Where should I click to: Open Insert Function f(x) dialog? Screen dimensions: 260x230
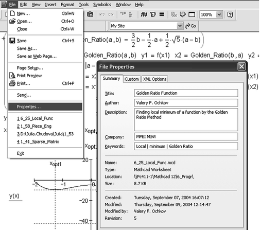(144, 14)
